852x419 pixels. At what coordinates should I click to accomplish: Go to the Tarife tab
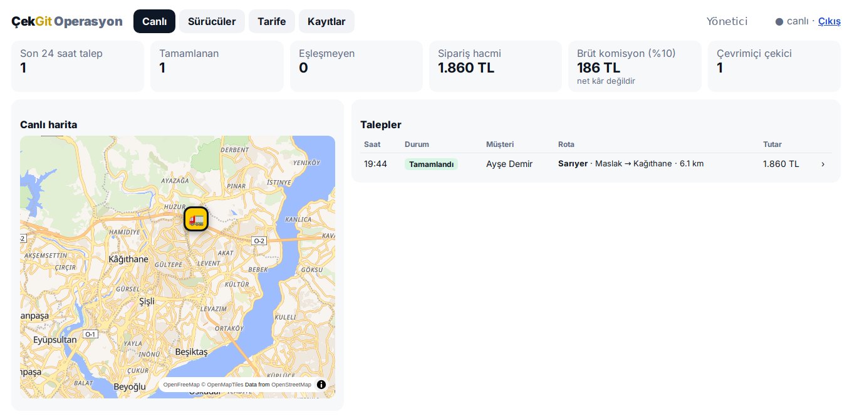click(272, 21)
